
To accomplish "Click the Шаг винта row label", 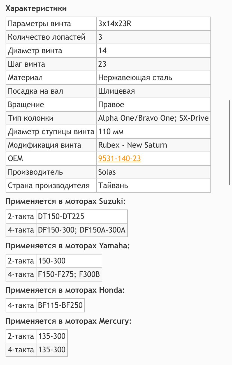I will point(26,64).
